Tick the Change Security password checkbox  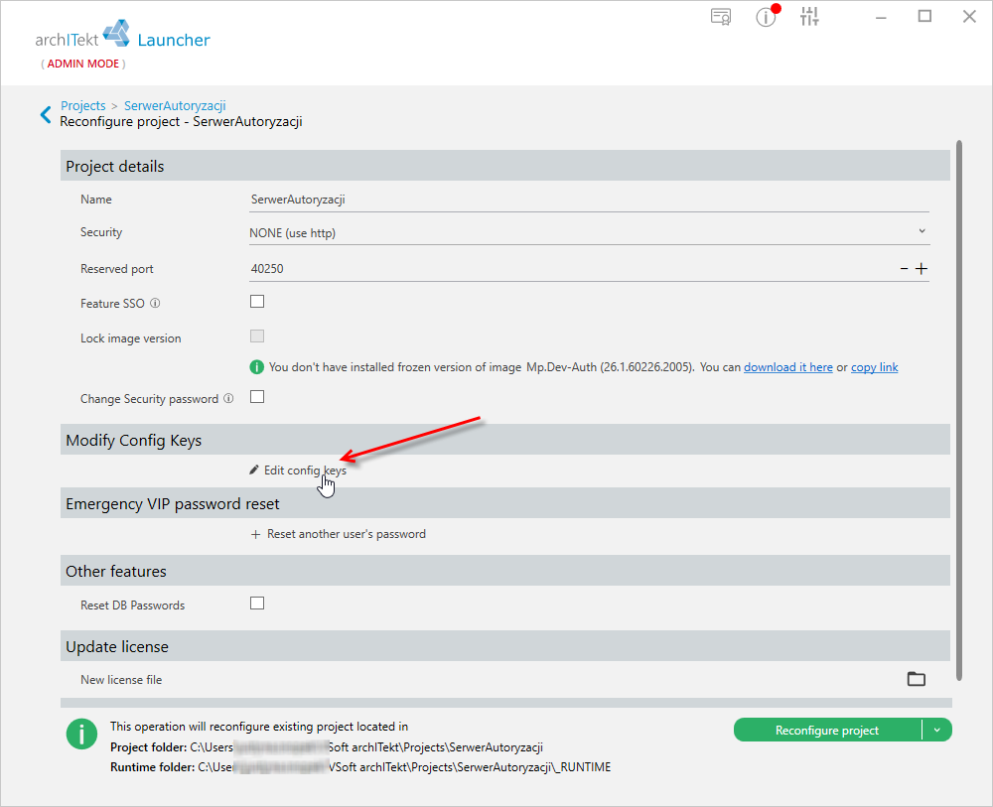[x=257, y=397]
